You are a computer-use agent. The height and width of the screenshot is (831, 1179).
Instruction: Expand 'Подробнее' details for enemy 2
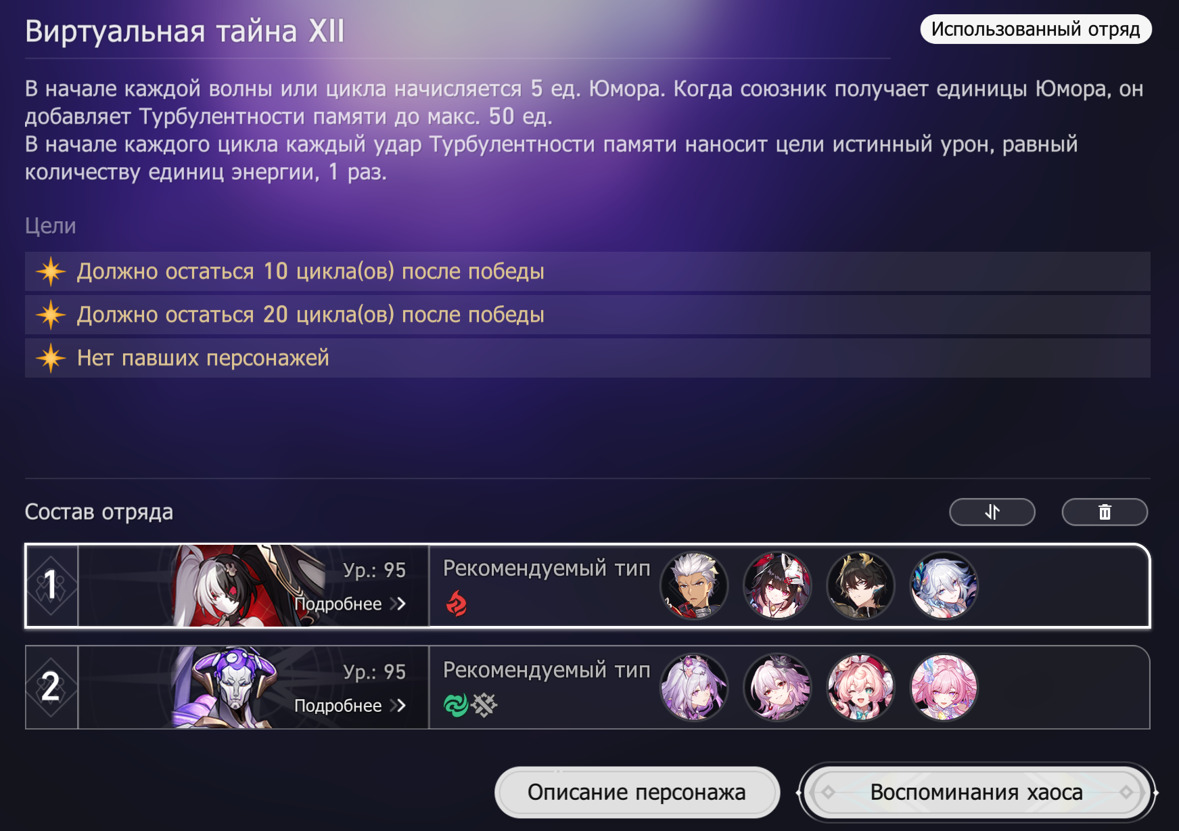click(x=350, y=705)
